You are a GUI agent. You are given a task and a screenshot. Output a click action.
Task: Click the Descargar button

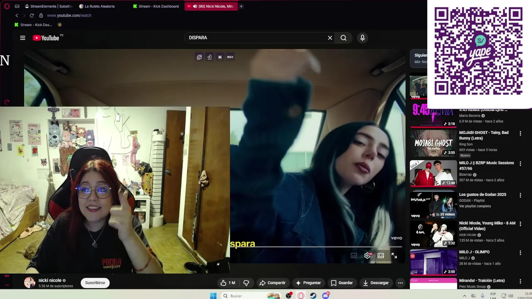(x=376, y=283)
